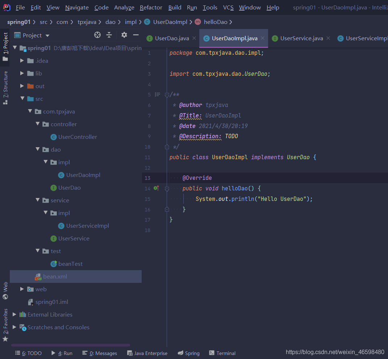This screenshot has width=388, height=359.
Task: Close the UserDaoImpl.java tab
Action: 263,38
